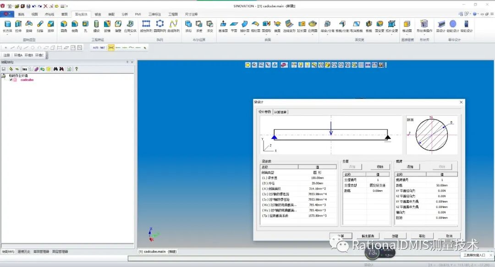Apply the 圆角 fillet feature
This screenshot has height=267, width=495.
pos(64,26)
